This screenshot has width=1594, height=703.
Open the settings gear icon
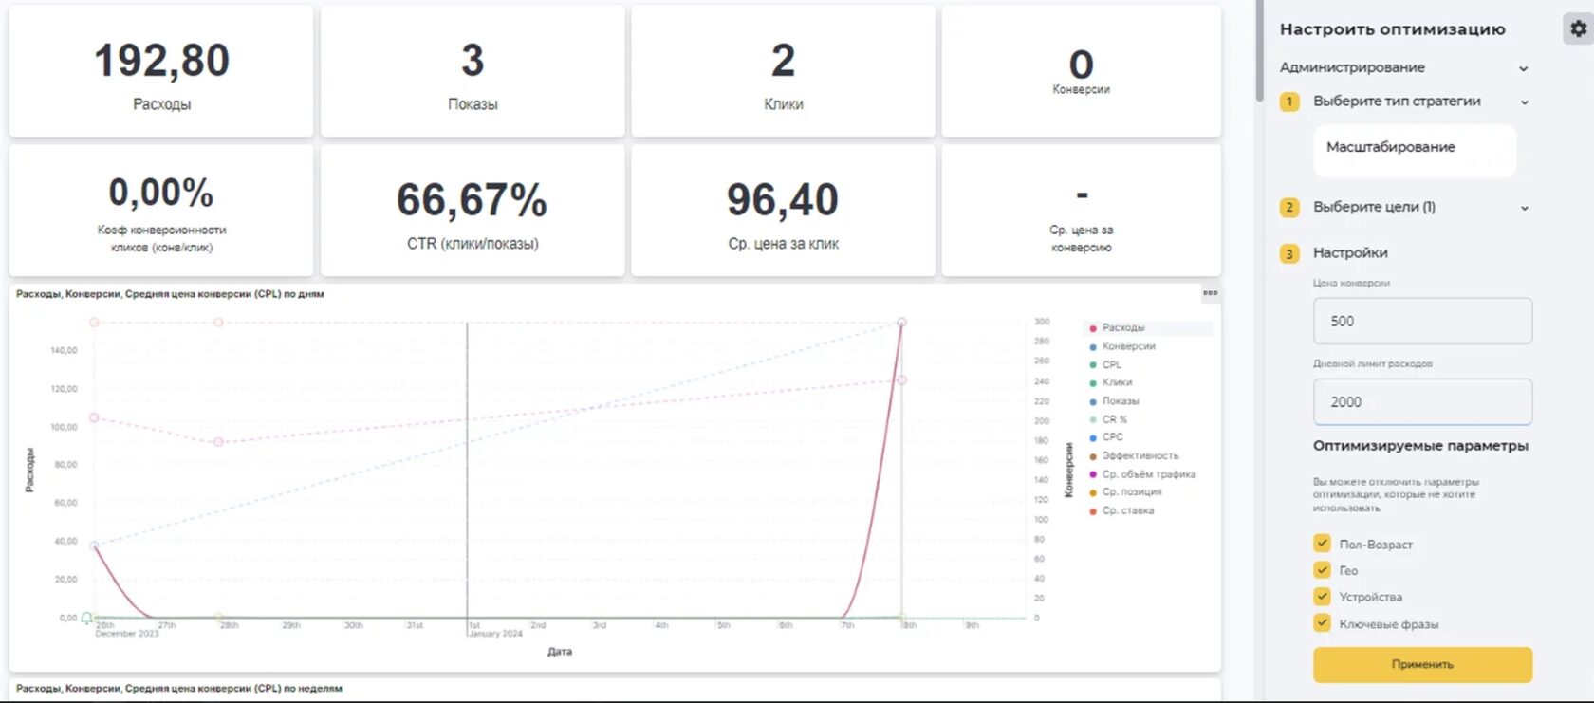tap(1578, 28)
